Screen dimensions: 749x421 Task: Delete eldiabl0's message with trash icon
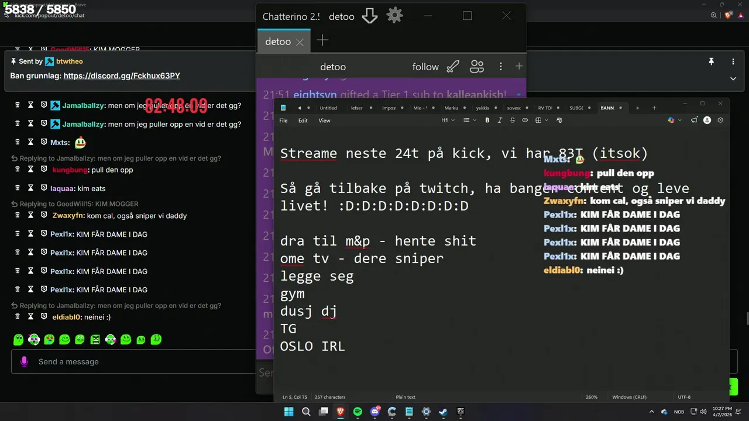click(x=17, y=316)
